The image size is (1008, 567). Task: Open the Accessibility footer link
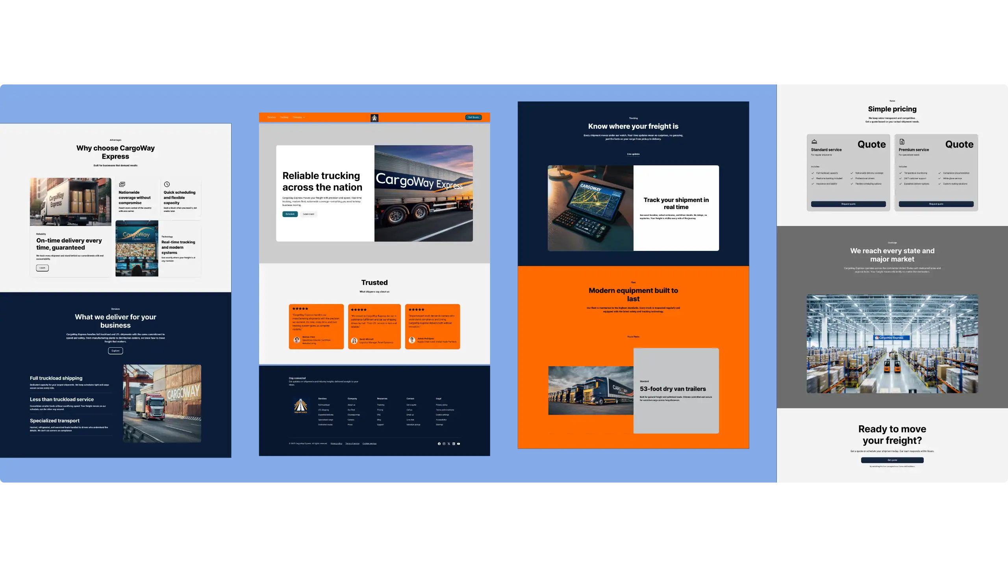coord(441,420)
